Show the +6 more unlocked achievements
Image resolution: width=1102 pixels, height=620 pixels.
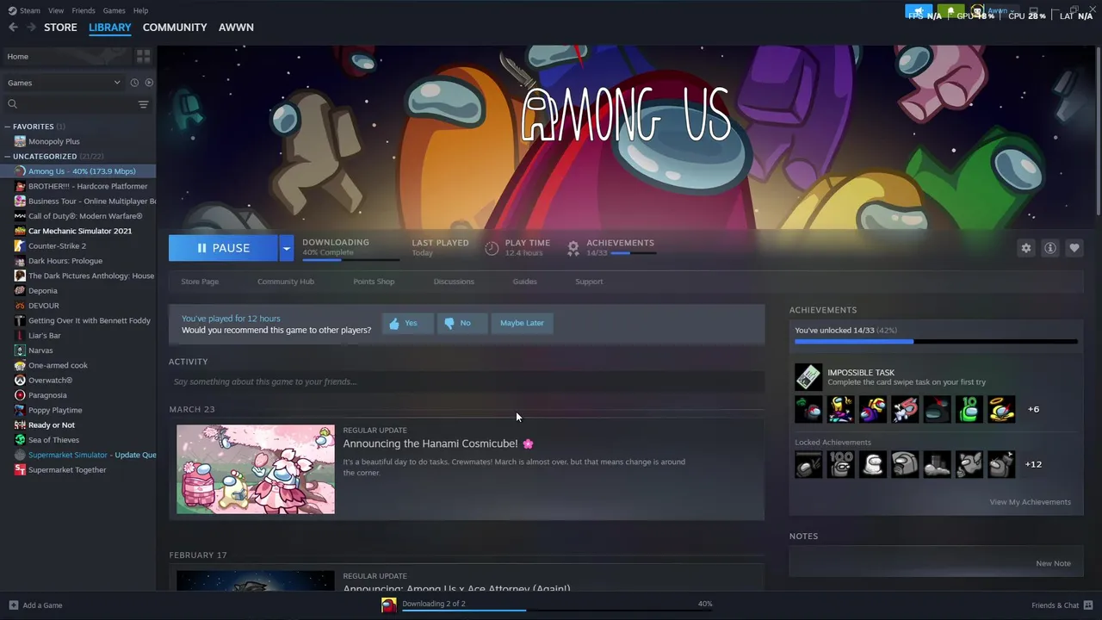(x=1033, y=409)
